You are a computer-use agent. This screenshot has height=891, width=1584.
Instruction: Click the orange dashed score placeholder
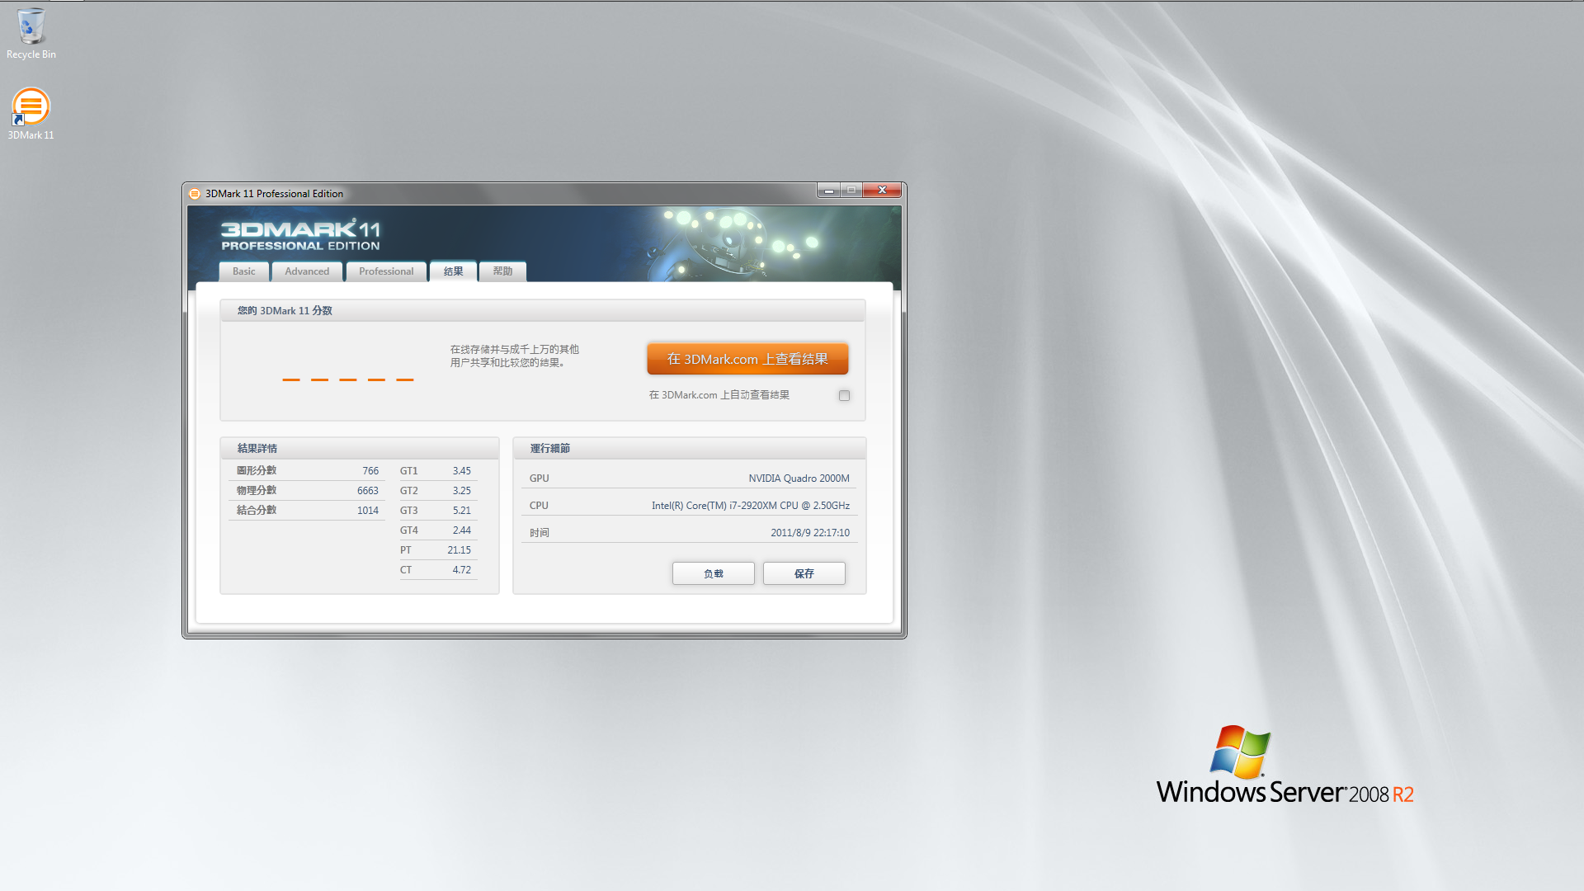[347, 379]
